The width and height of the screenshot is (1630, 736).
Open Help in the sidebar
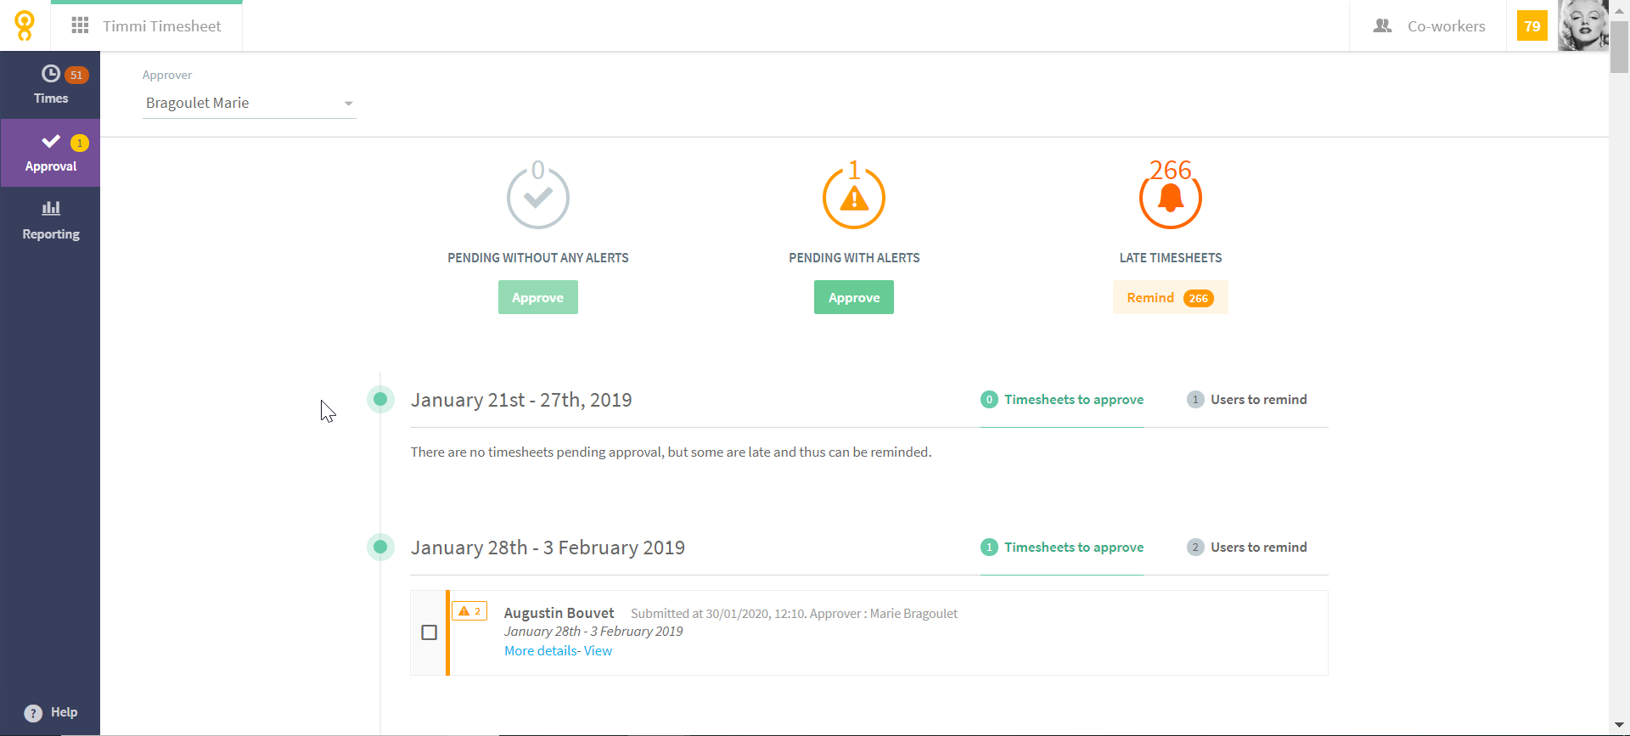point(51,712)
